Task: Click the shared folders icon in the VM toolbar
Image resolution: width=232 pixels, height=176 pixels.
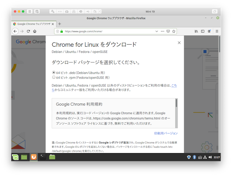Action: pos(95,11)
